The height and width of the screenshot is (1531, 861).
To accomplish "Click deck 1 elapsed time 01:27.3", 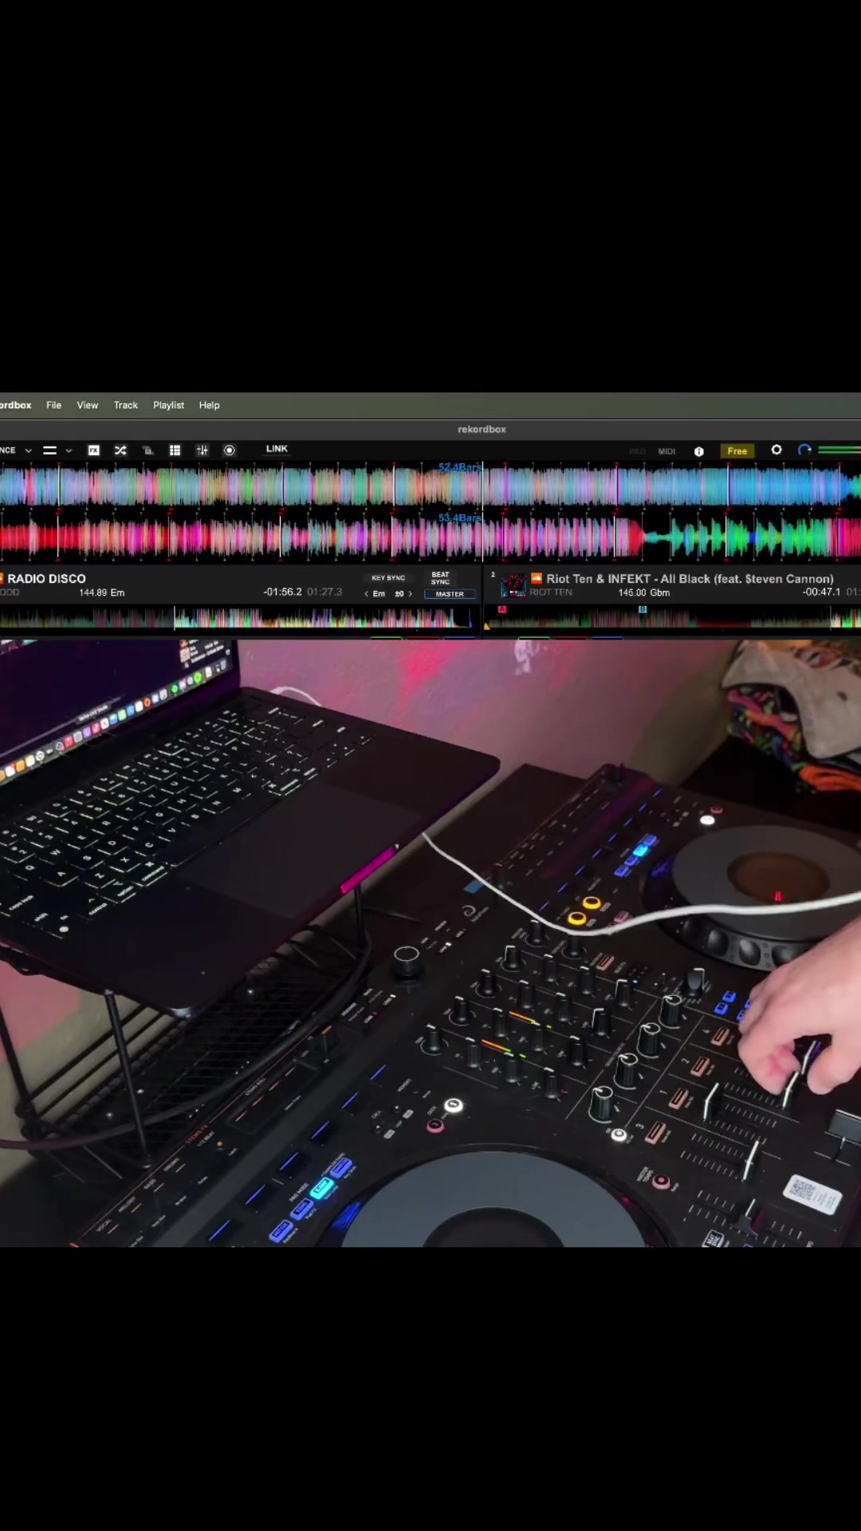I will click(x=324, y=592).
